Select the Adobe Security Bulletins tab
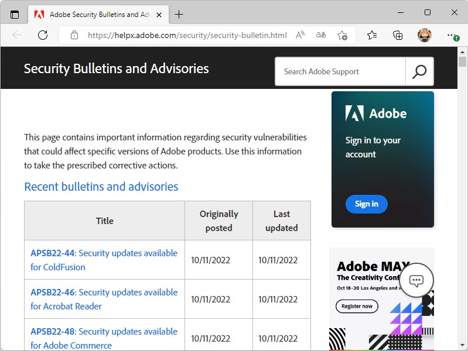 click(x=94, y=14)
